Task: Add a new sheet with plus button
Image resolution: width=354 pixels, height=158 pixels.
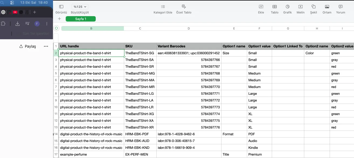Action: pyautogui.click(x=59, y=19)
